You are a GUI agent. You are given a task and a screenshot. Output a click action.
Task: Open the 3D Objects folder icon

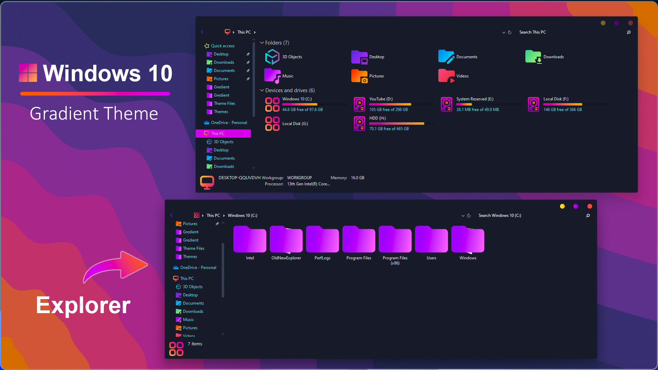coord(272,57)
